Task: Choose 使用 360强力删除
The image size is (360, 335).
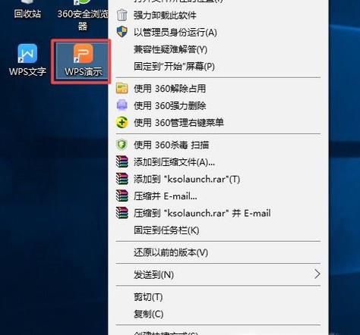Action: coord(218,105)
